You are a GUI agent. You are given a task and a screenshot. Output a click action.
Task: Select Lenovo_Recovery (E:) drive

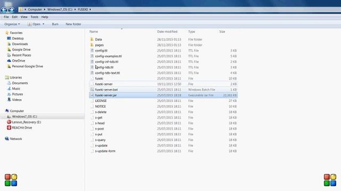[27, 122]
